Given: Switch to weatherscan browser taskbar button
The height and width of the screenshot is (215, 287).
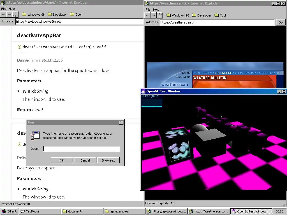Looking at the screenshot, I should (x=209, y=211).
